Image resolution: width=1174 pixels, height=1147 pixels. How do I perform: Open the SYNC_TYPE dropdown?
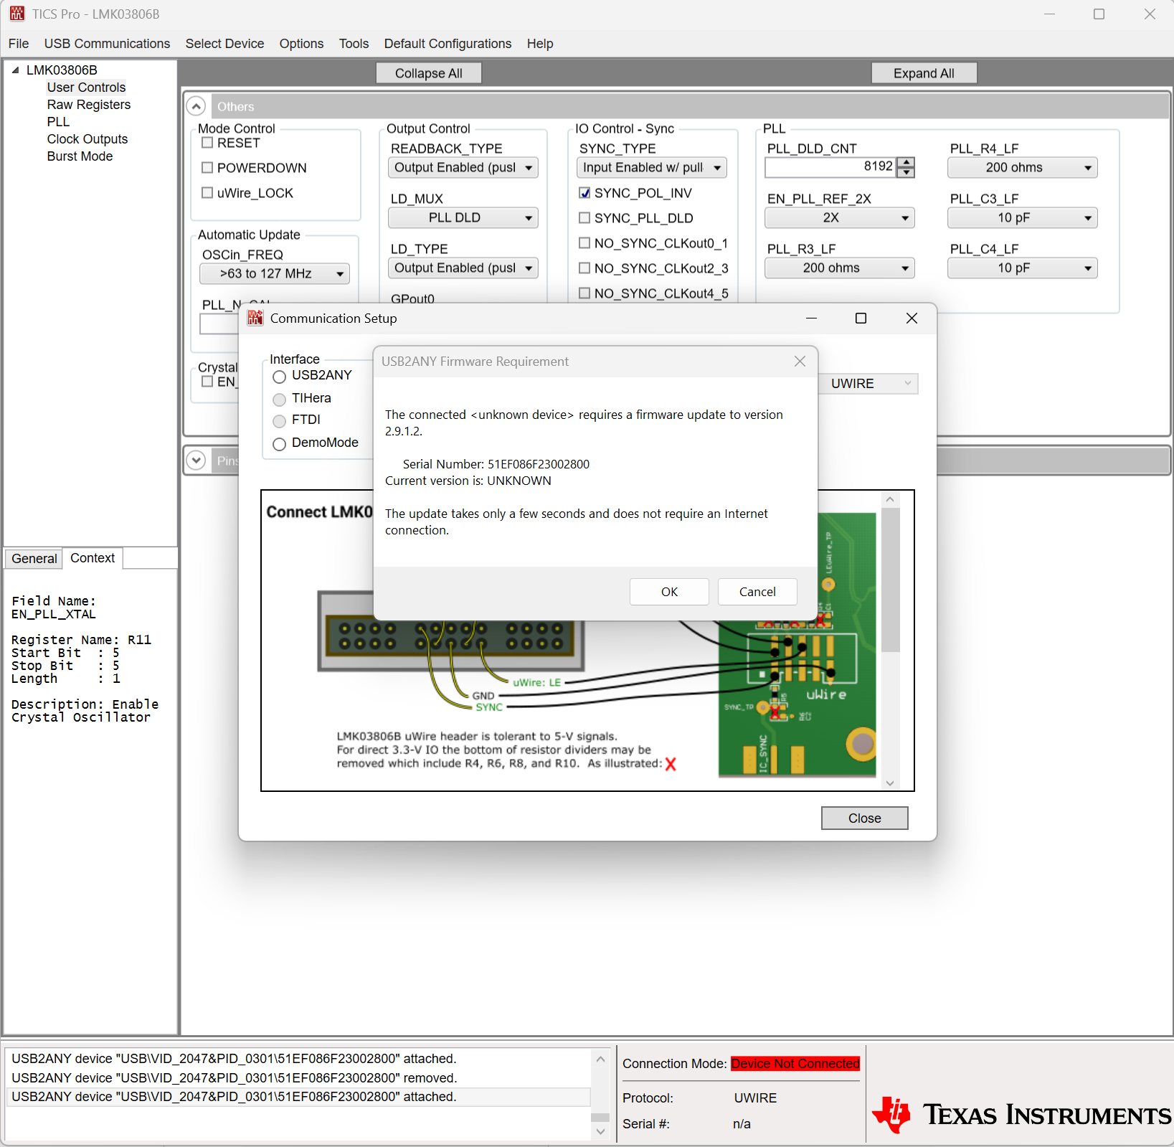(652, 168)
